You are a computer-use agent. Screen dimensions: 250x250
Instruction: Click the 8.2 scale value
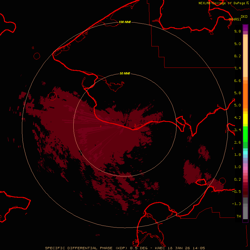point(237,56)
